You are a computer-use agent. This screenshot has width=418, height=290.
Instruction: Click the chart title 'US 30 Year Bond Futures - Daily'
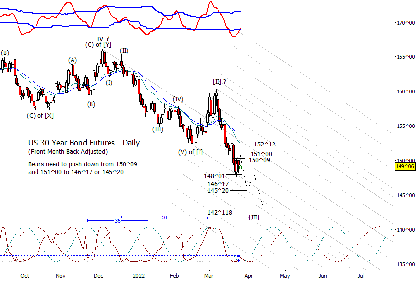(84, 143)
